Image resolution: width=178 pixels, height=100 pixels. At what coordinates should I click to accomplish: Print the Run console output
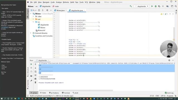click(x=35, y=79)
